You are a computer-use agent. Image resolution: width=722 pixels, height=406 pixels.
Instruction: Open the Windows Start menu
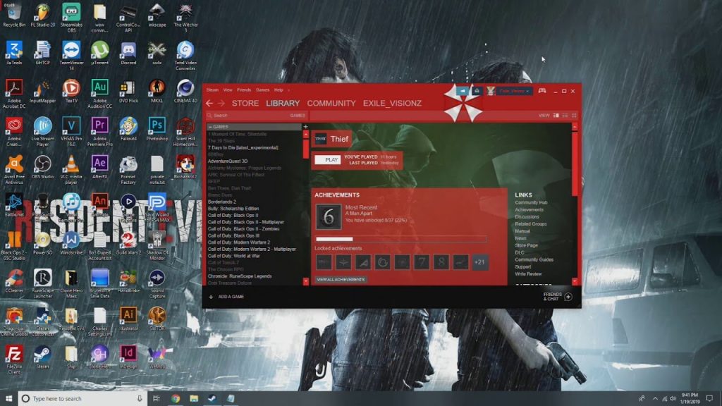tap(9, 398)
